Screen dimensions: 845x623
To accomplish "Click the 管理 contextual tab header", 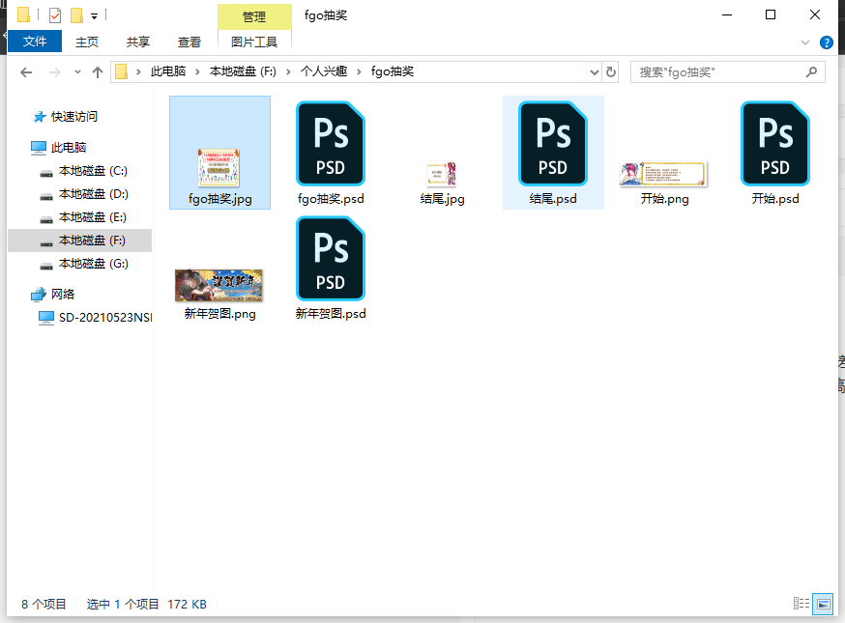I will (254, 16).
